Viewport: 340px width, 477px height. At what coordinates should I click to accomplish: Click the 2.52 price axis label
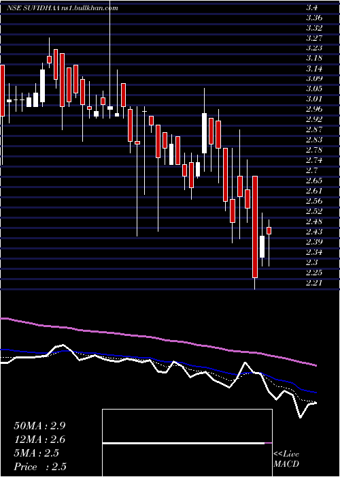click(314, 211)
